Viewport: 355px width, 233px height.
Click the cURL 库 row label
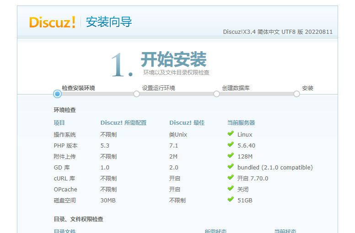coord(65,179)
